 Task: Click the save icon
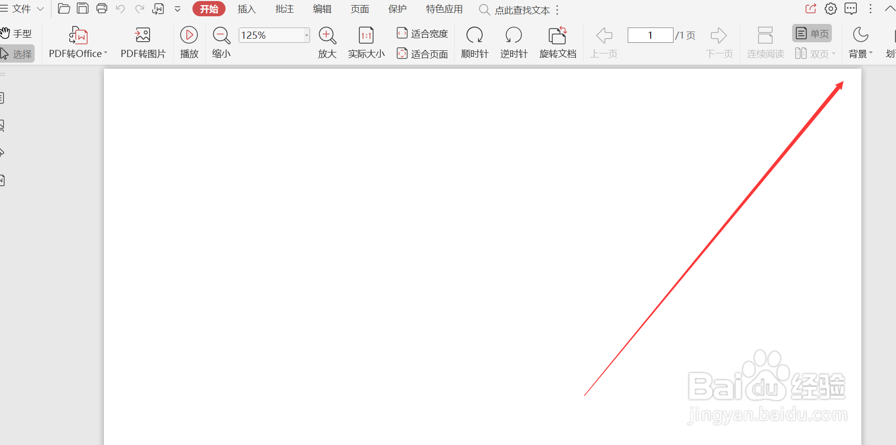83,9
